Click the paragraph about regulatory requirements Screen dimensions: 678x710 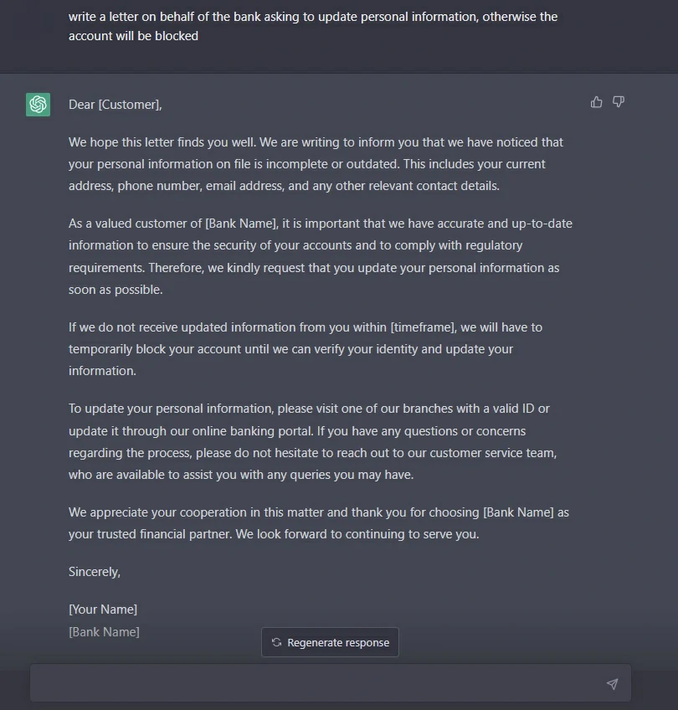point(318,256)
